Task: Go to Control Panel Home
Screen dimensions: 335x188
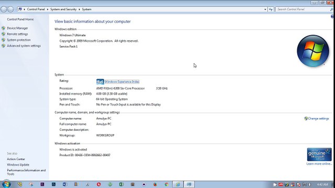Action: [x=20, y=19]
